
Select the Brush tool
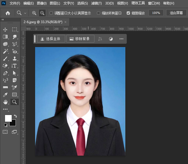click(5, 58)
